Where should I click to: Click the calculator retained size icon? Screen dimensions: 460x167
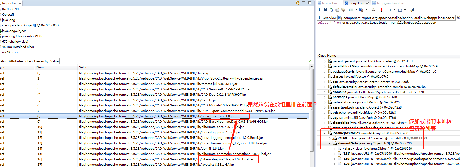390,10
